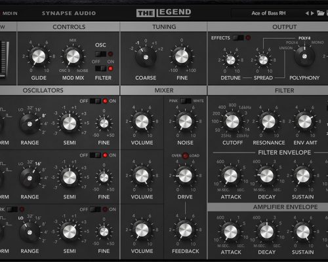Click the oscillator 2 mixer VOLUME knob
Image resolution: width=328 pixels, height=262 pixels.
click(x=142, y=176)
